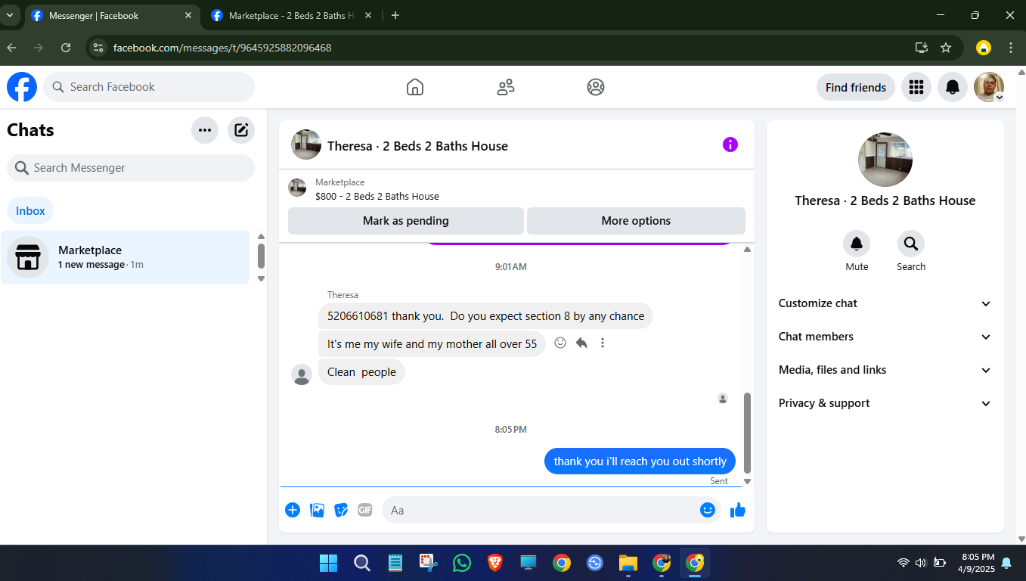This screenshot has height=581, width=1026.
Task: Open the Facebook menu grid icon
Action: (916, 87)
